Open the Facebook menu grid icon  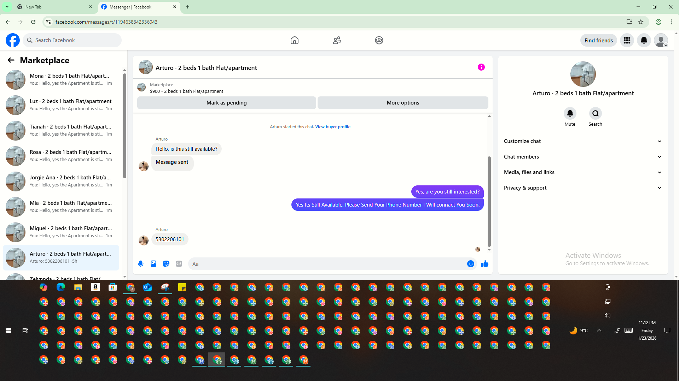pyautogui.click(x=627, y=40)
